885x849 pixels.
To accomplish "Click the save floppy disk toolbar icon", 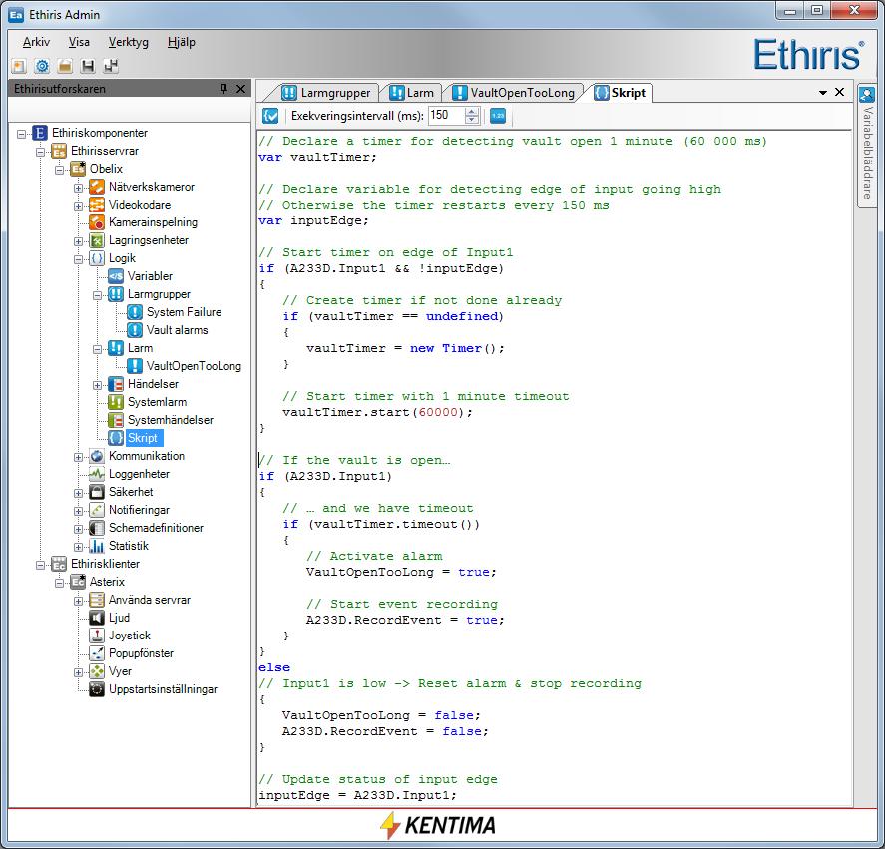I will 88,66.
